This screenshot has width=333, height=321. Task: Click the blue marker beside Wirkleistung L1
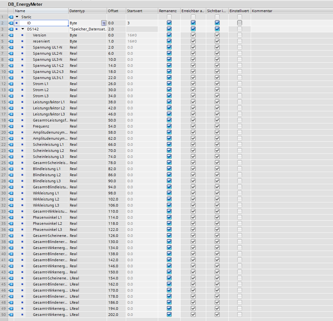(22, 193)
